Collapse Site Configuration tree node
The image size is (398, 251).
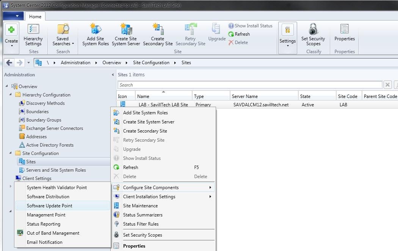tap(10, 153)
